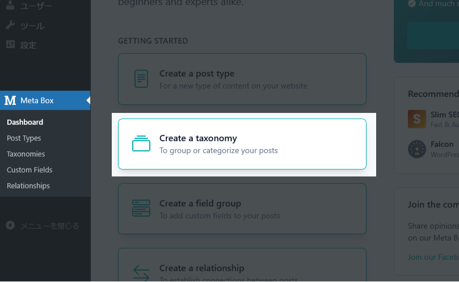
Task: Go to Post Types in the sidebar
Action: click(24, 138)
